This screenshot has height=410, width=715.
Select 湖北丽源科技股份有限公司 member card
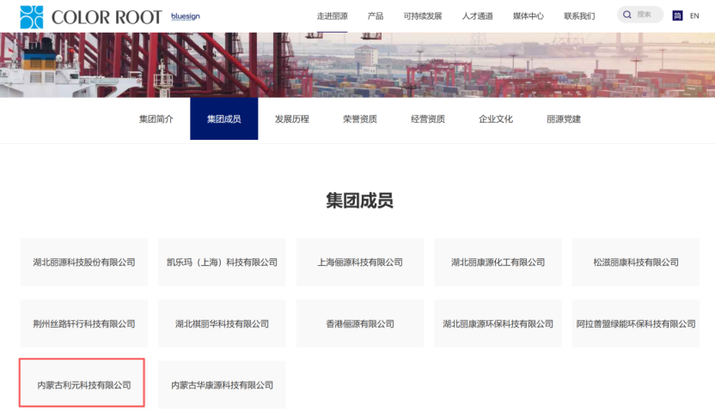(x=84, y=262)
